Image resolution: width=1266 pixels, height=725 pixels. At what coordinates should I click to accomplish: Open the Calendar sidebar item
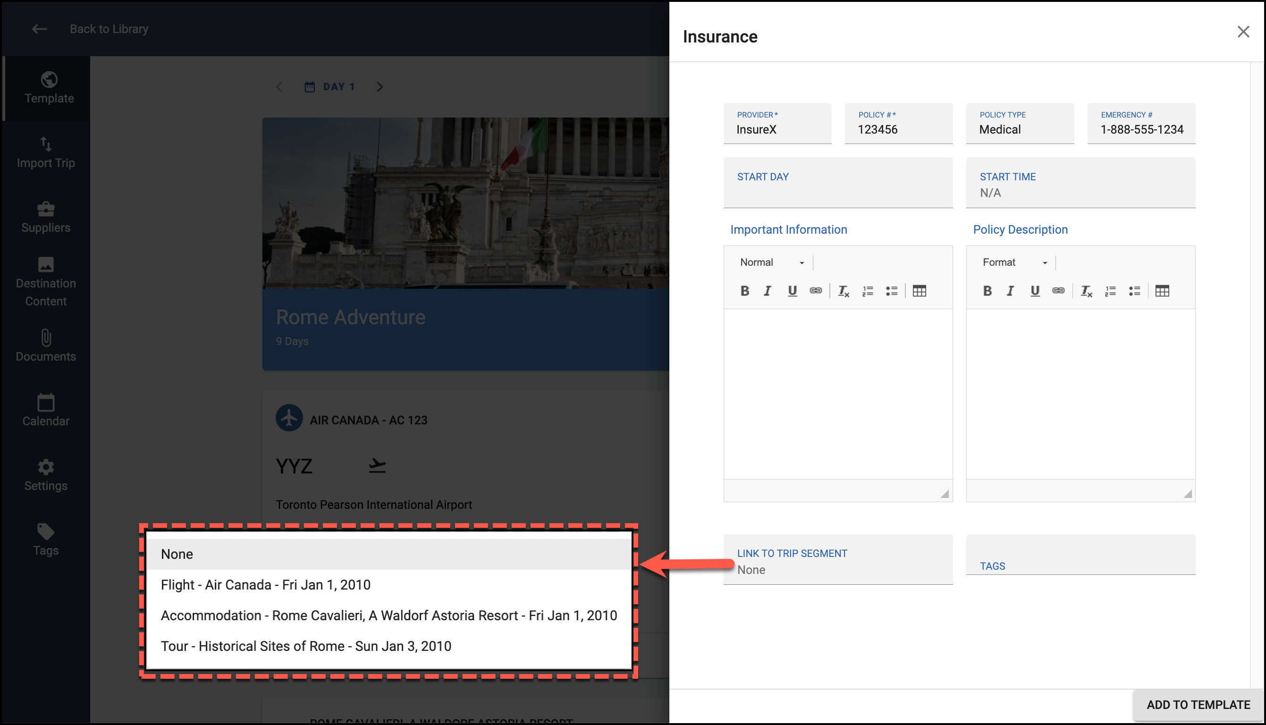[46, 411]
